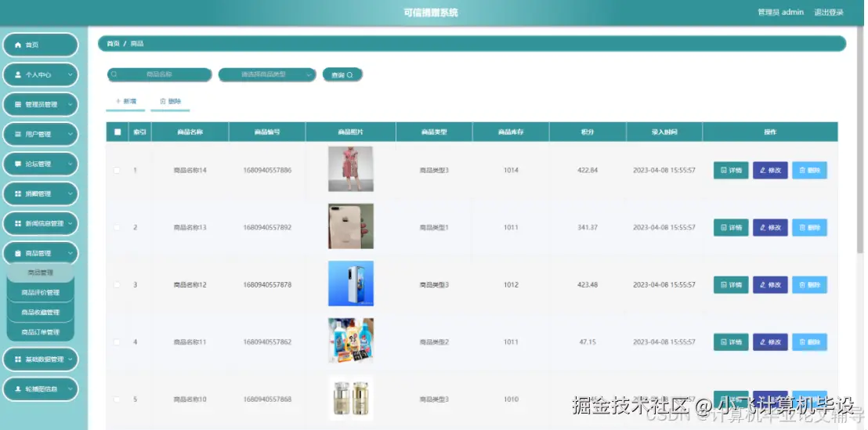Click product number 1680940557892
The height and width of the screenshot is (430, 868).
[267, 227]
